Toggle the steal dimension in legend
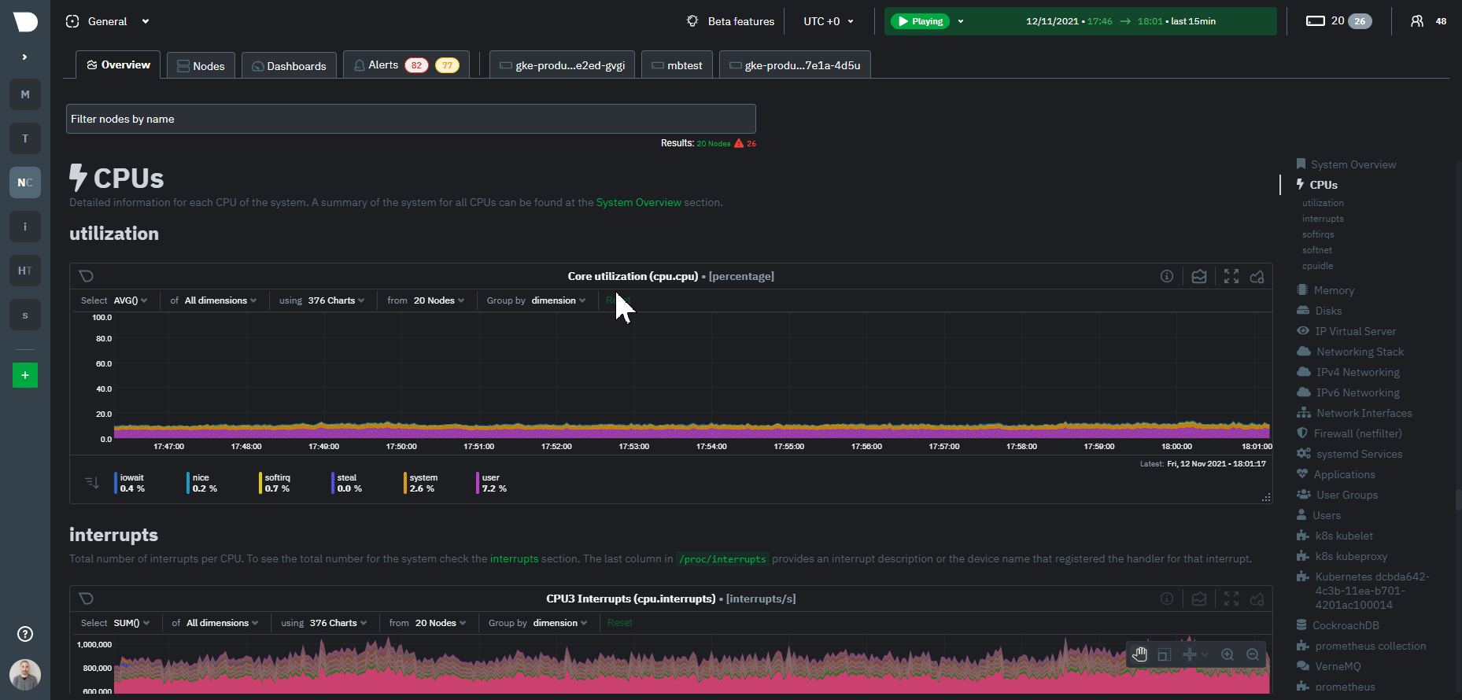The image size is (1462, 700). tap(349, 483)
